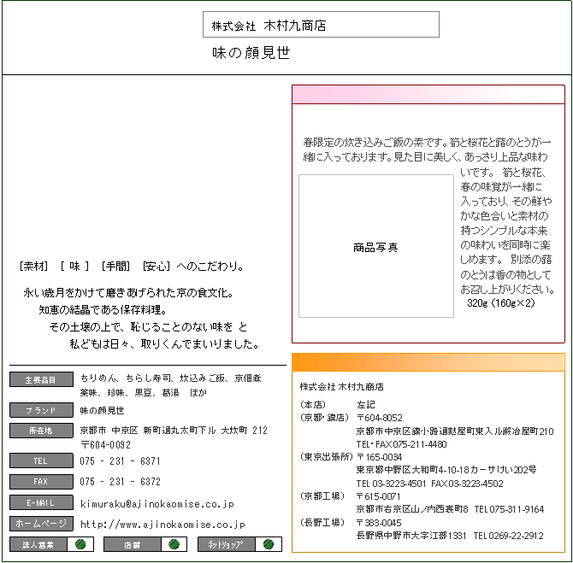The width and height of the screenshot is (573, 563).
Task: Click fax number 075 - 231 - 6372
Action: [121, 482]
